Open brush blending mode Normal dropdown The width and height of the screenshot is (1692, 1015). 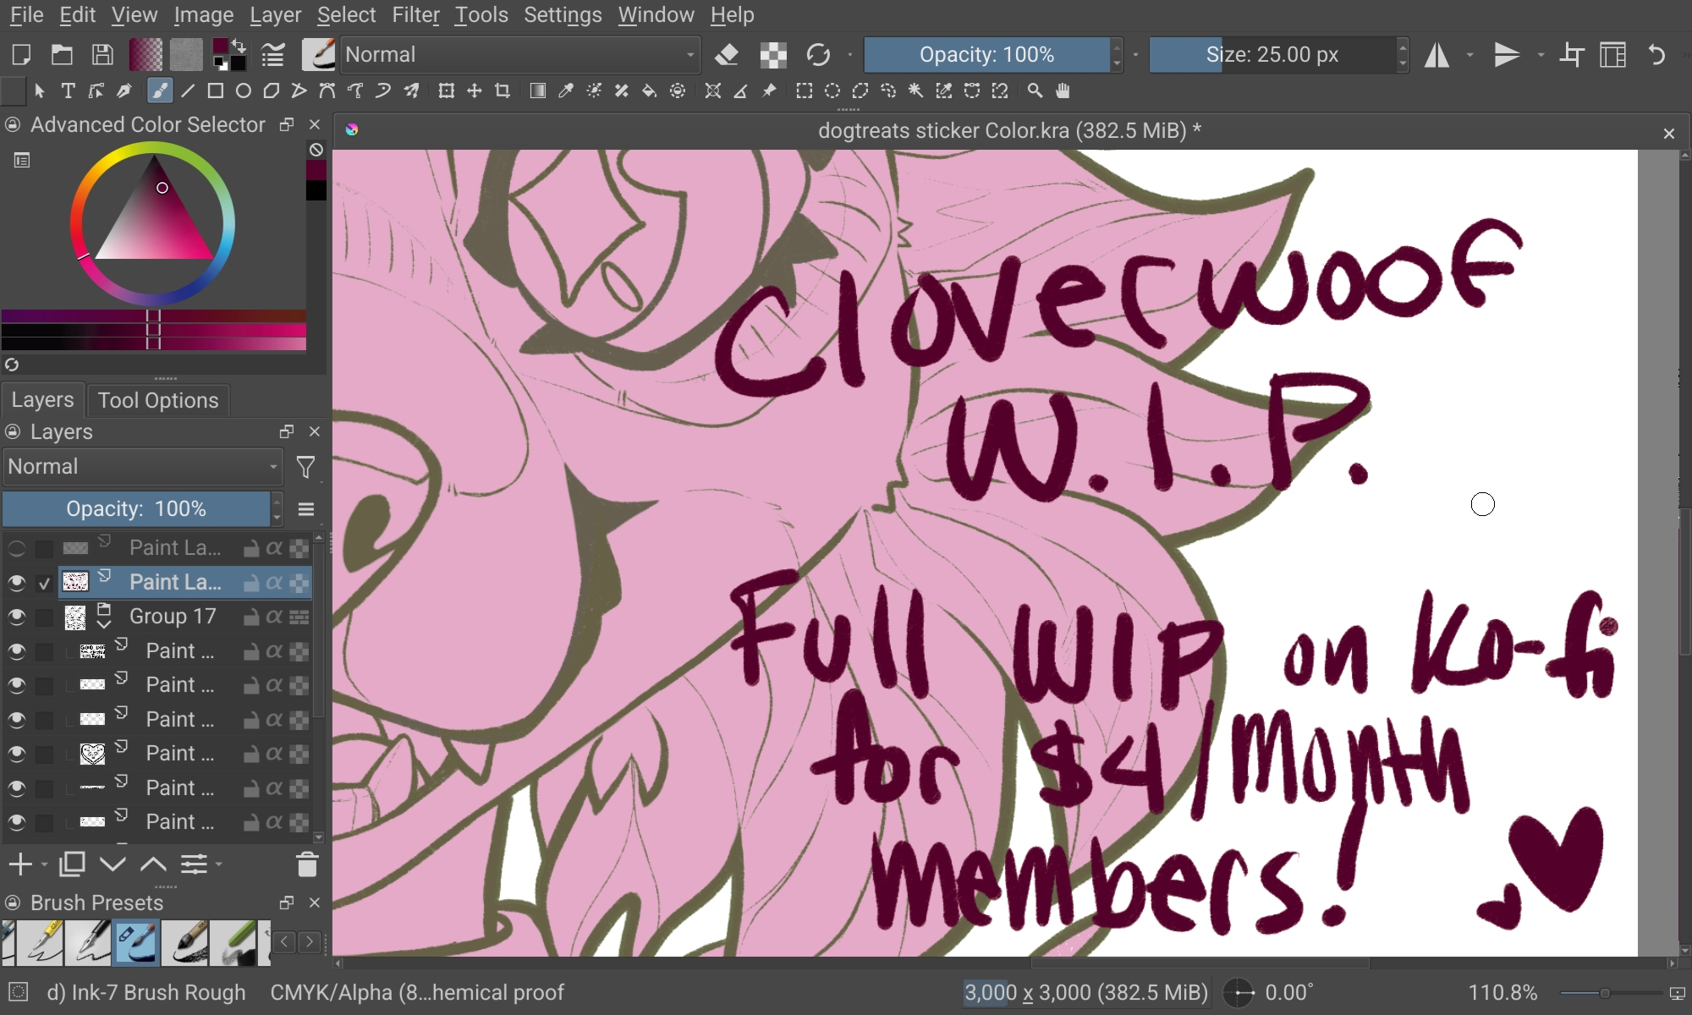(x=519, y=55)
